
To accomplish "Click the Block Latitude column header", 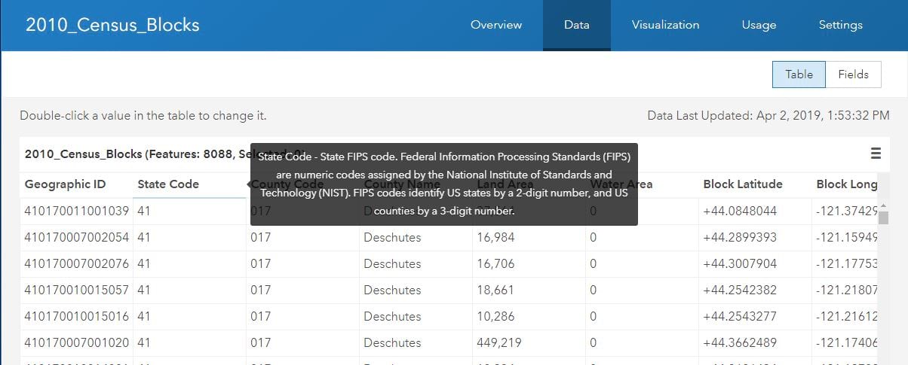I will [742, 184].
